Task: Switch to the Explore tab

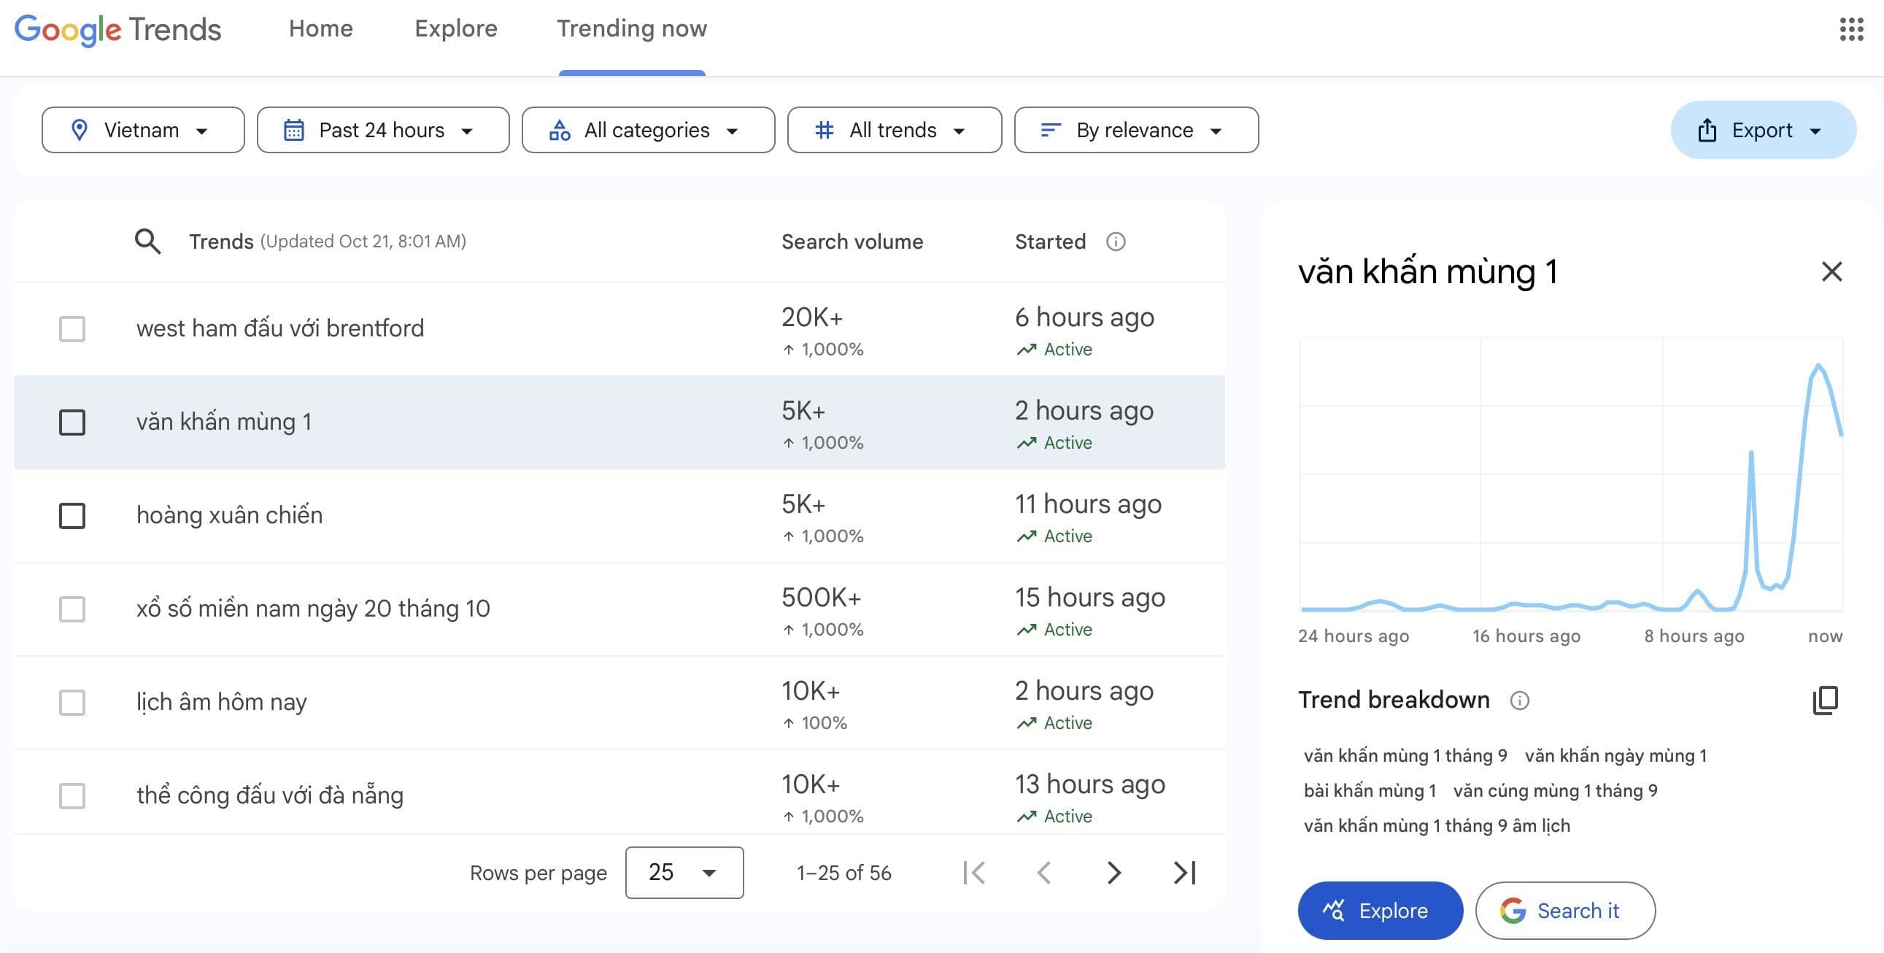Action: (455, 28)
